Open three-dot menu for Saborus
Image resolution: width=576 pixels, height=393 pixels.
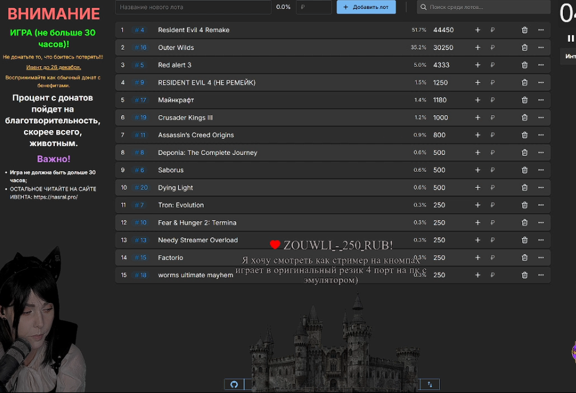[x=541, y=171]
